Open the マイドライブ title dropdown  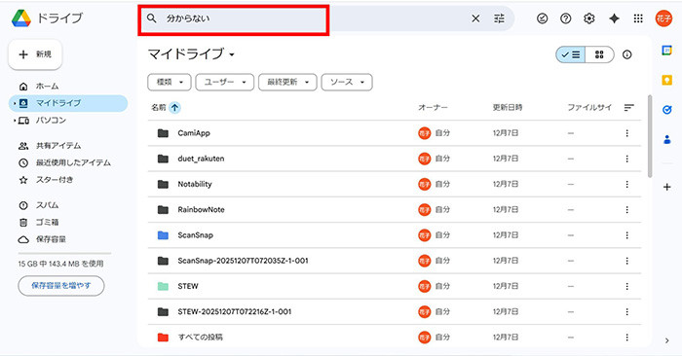191,54
